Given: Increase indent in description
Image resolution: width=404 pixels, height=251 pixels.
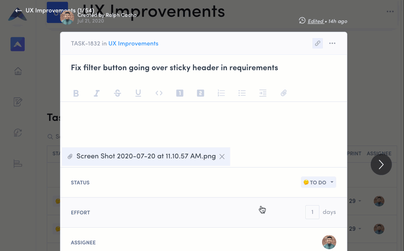Looking at the screenshot, I should (263, 93).
